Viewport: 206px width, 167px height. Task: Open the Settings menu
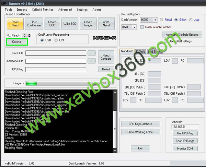coord(82,10)
